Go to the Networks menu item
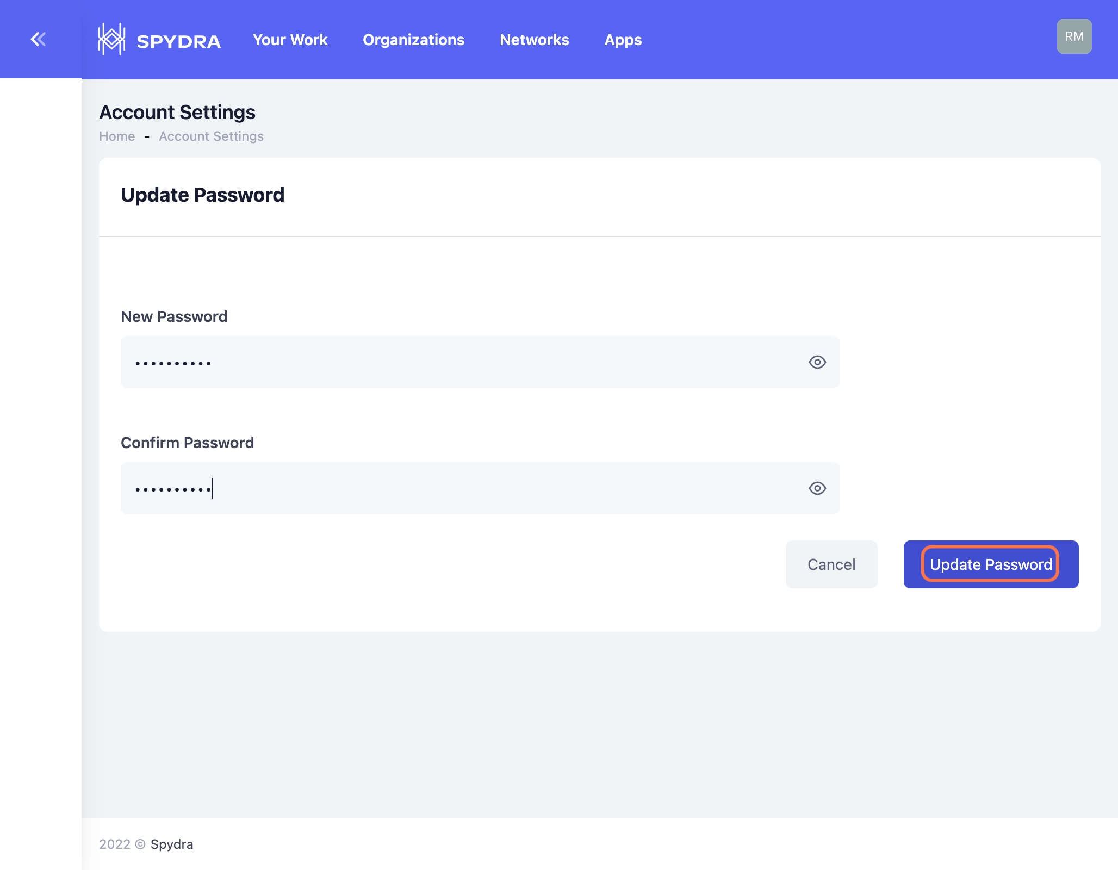 click(x=534, y=40)
